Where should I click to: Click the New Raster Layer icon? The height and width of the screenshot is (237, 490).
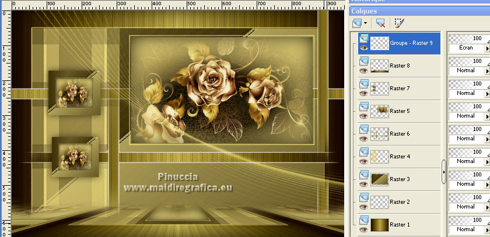[x=357, y=23]
